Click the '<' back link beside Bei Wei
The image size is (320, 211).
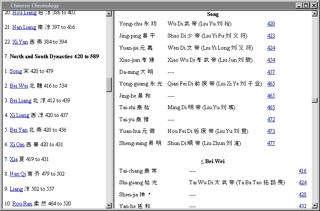[x=202, y=161]
